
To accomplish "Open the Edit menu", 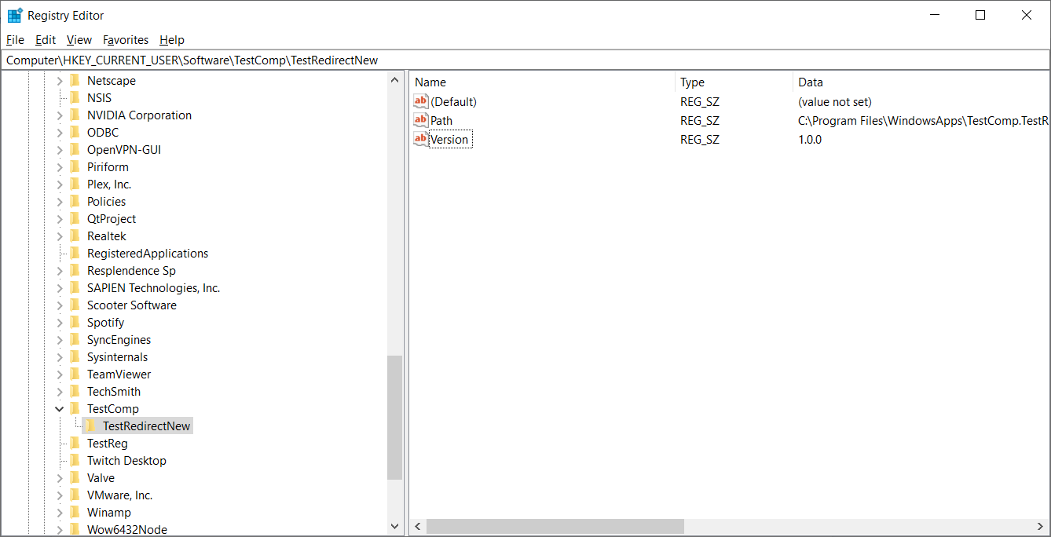I will coord(46,40).
